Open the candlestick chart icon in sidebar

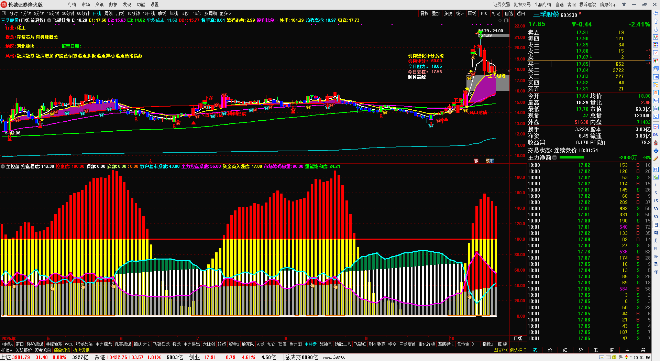pyautogui.click(x=656, y=61)
